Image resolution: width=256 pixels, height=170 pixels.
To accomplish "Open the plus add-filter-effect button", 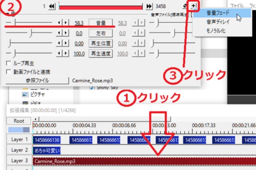I will coord(194,6).
